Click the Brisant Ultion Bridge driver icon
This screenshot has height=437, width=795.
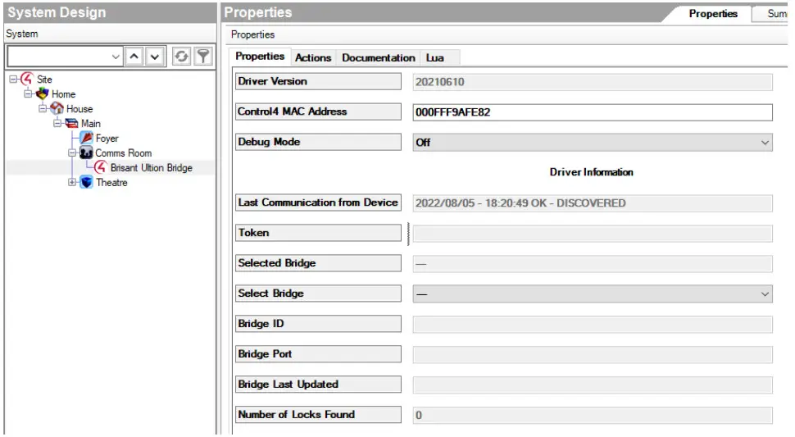point(101,167)
